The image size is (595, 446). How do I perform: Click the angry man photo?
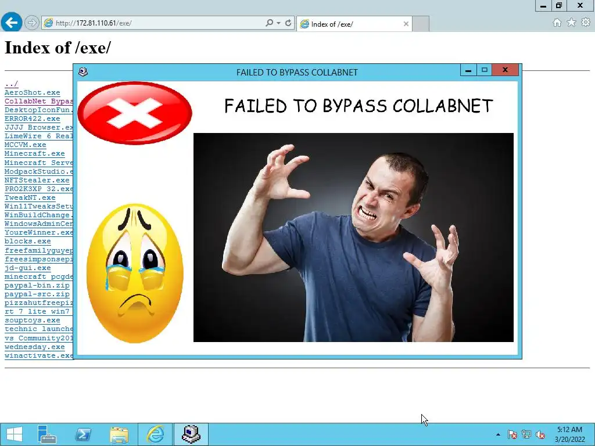coord(353,238)
